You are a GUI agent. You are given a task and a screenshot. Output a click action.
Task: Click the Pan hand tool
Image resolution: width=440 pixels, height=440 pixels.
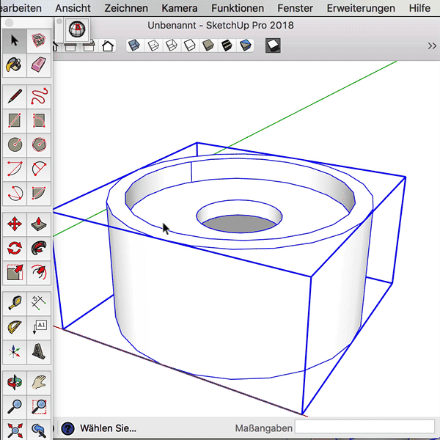(39, 382)
